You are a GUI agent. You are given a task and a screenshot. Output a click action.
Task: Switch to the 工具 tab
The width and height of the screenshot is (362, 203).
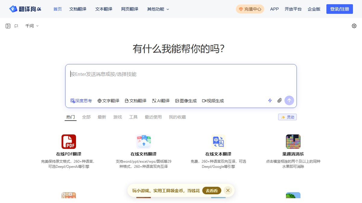pyautogui.click(x=133, y=117)
